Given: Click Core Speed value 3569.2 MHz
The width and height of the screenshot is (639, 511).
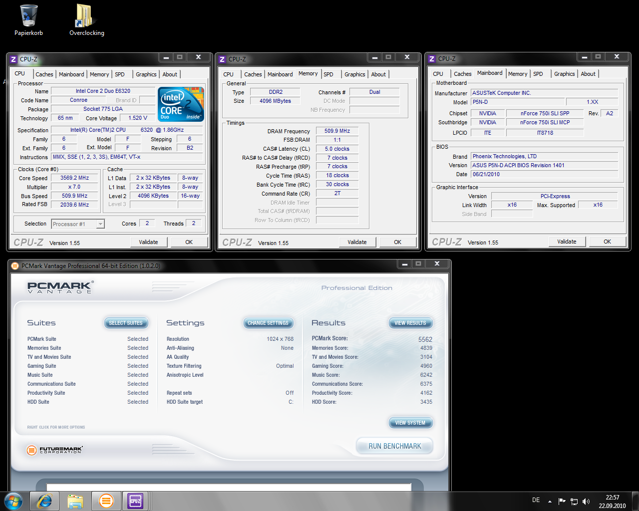Looking at the screenshot, I should (x=75, y=178).
